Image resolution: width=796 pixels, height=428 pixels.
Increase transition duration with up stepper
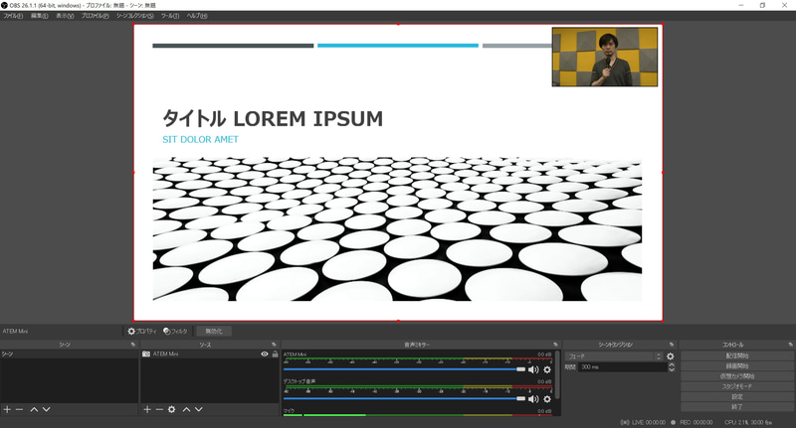[672, 364]
